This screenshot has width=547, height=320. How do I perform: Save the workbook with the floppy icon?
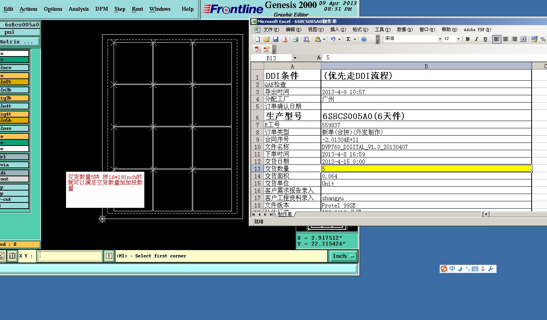[x=276, y=39]
